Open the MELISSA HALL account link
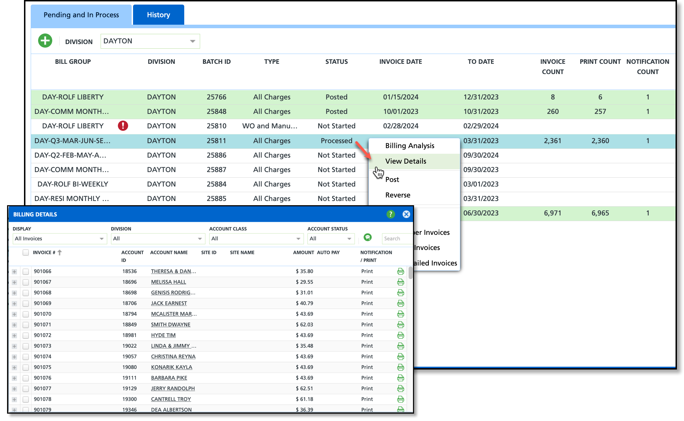684x421 pixels. click(168, 282)
